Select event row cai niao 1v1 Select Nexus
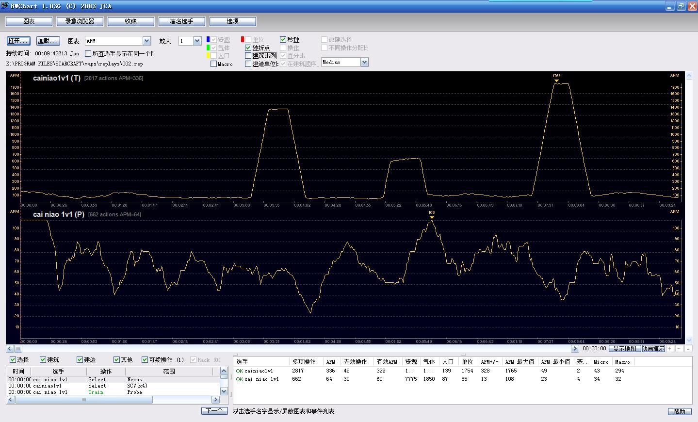 point(114,379)
